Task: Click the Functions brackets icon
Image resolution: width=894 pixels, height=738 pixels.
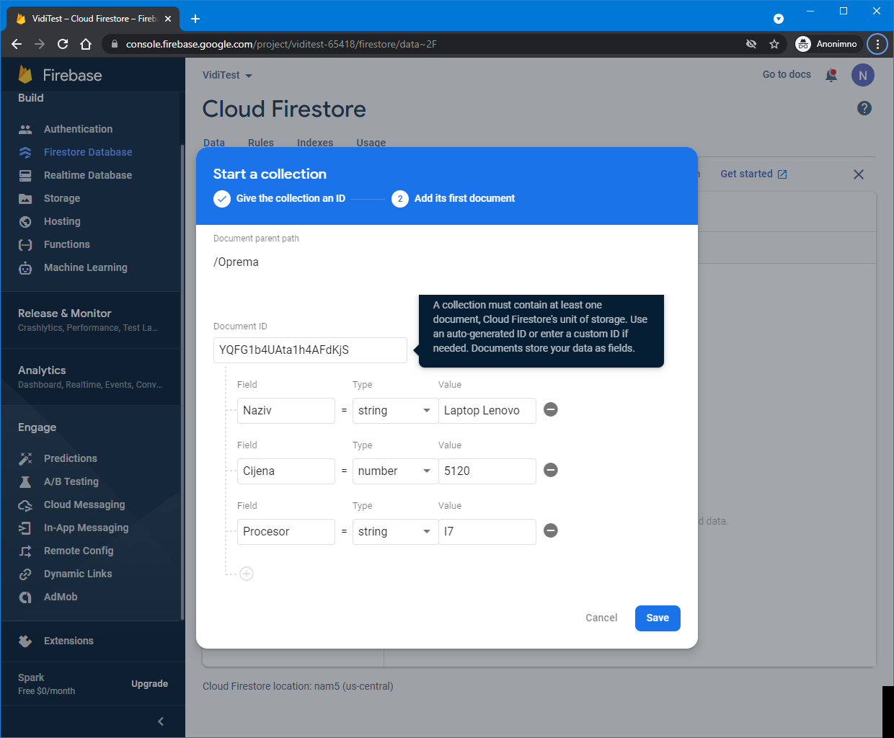Action: [x=25, y=244]
